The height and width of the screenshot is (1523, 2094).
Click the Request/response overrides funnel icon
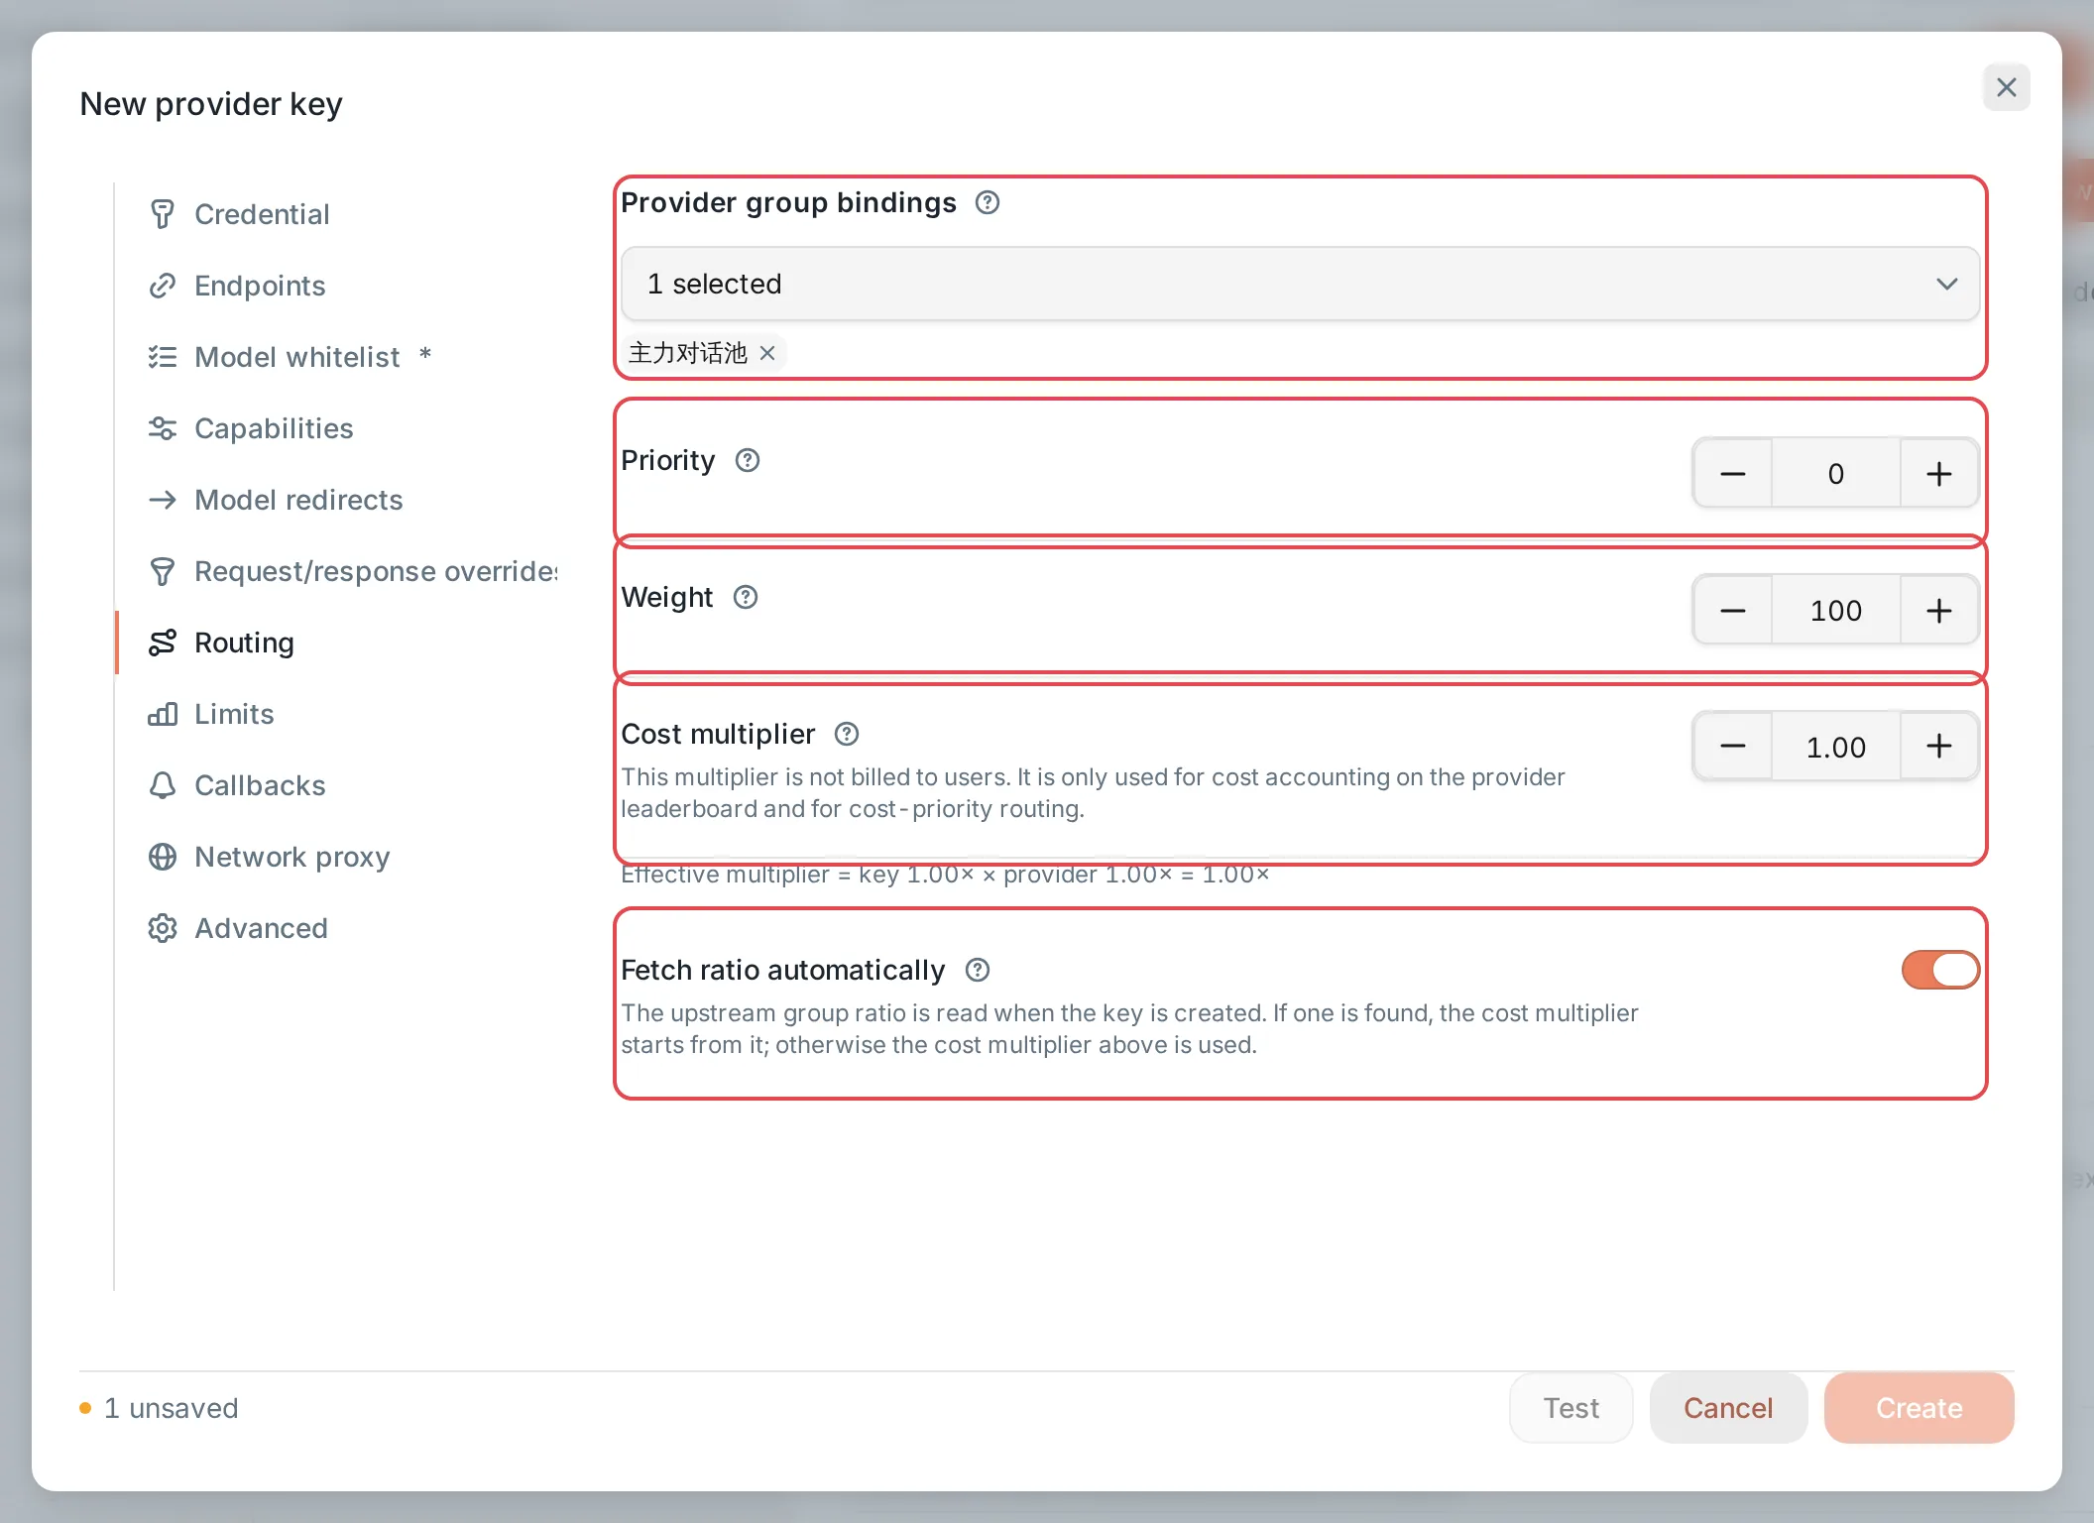click(x=163, y=571)
